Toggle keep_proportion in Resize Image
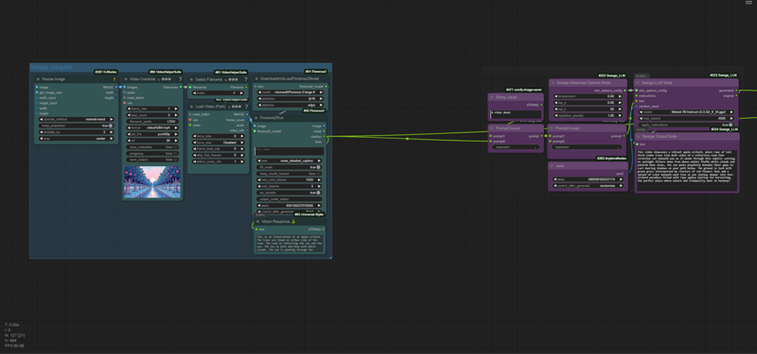The image size is (757, 354). [x=76, y=126]
